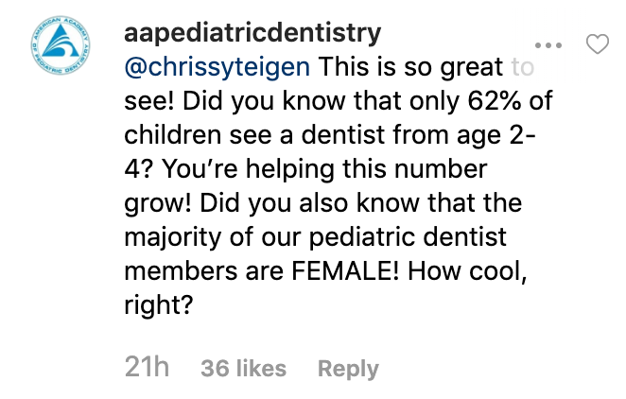Click the word "grow!" in the comment
Screen dimensions: 626x399
(x=158, y=204)
